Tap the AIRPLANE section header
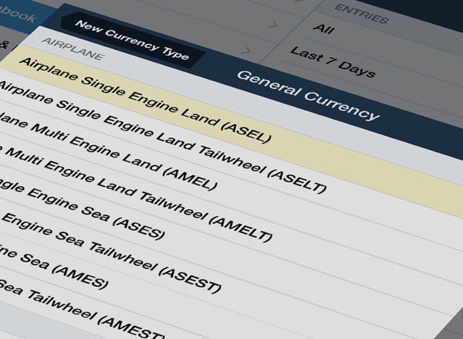The image size is (463, 339). 73,48
